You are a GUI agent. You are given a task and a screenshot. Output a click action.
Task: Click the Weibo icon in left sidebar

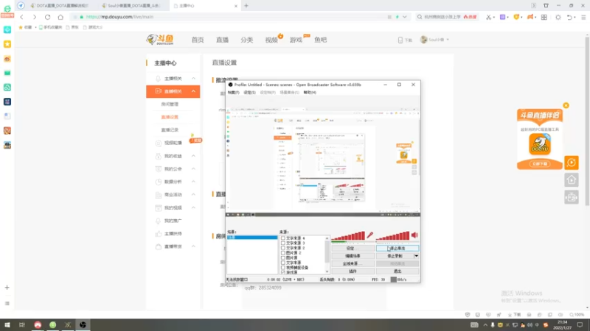coord(7,59)
